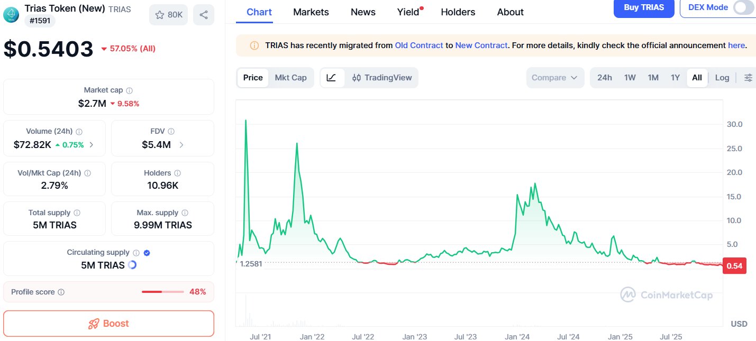Viewport: 756px width, 341px height.
Task: Open the Markets tab
Action: [311, 12]
